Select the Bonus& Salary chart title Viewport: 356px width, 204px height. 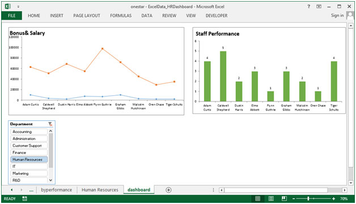[x=27, y=33]
